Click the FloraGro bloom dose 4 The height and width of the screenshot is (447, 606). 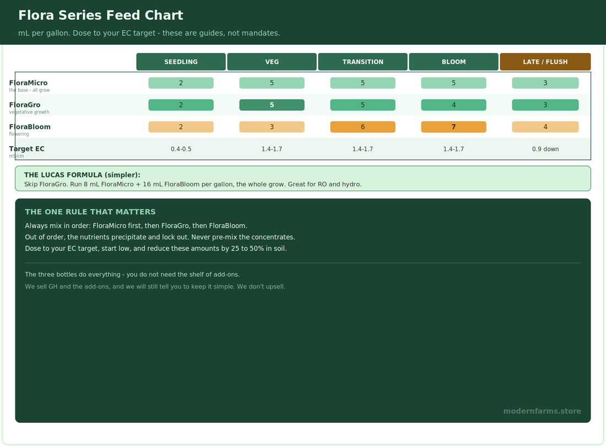click(454, 105)
